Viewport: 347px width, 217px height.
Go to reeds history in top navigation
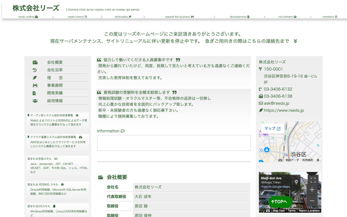[78, 17]
